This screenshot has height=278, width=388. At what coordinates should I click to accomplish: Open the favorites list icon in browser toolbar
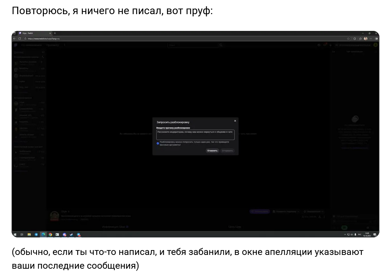tap(360, 39)
